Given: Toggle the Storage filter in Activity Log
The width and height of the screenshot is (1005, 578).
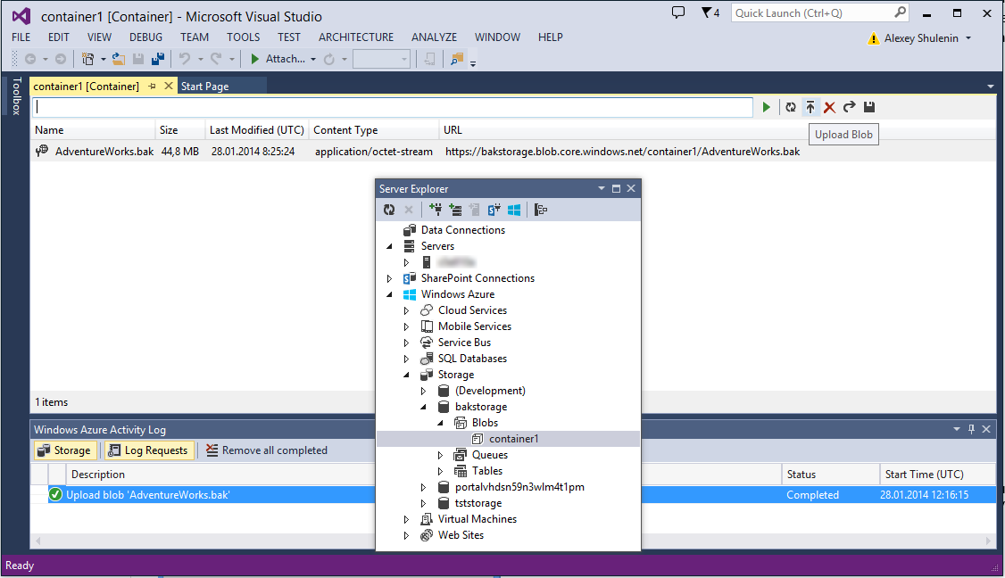Looking at the screenshot, I should click(x=64, y=450).
